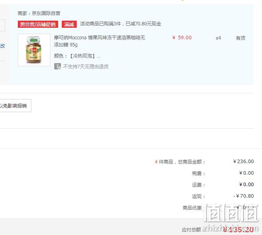
Task: Select the 运费 value ¥0.00
Action: tap(247, 184)
